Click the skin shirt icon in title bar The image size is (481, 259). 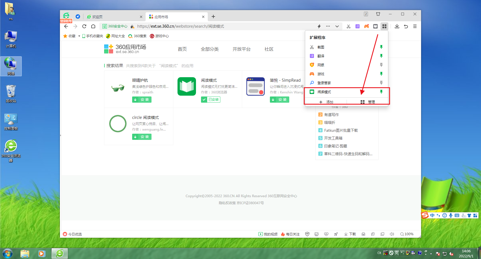coord(378,14)
